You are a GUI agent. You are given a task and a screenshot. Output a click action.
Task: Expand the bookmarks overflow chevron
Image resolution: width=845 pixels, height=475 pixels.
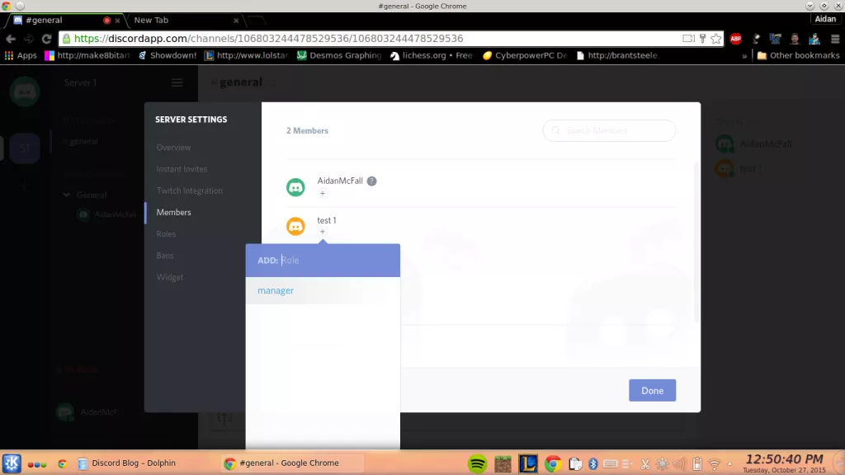[x=744, y=56]
